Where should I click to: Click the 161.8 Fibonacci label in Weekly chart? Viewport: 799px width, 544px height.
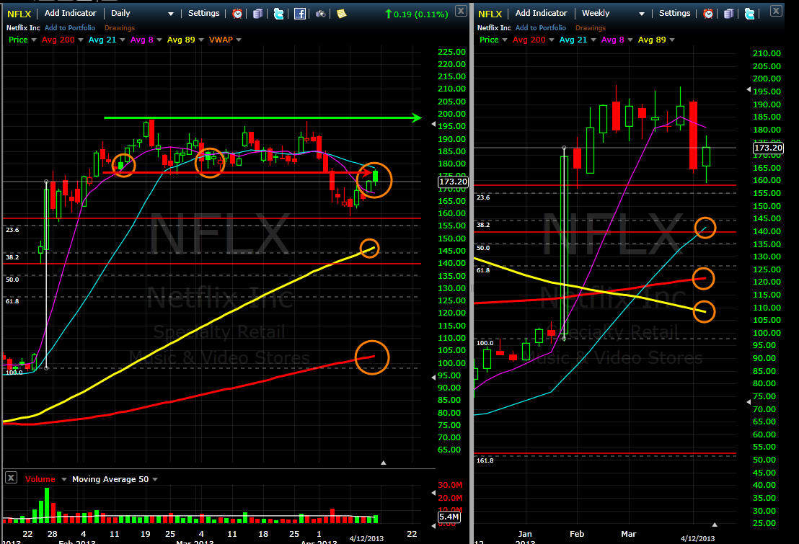[485, 460]
